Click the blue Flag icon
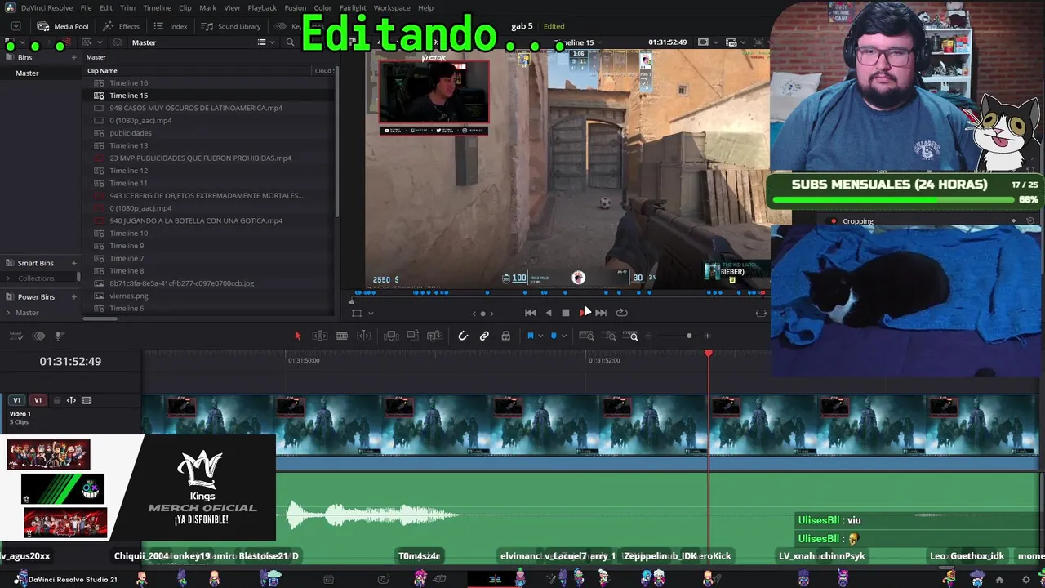 coord(530,336)
